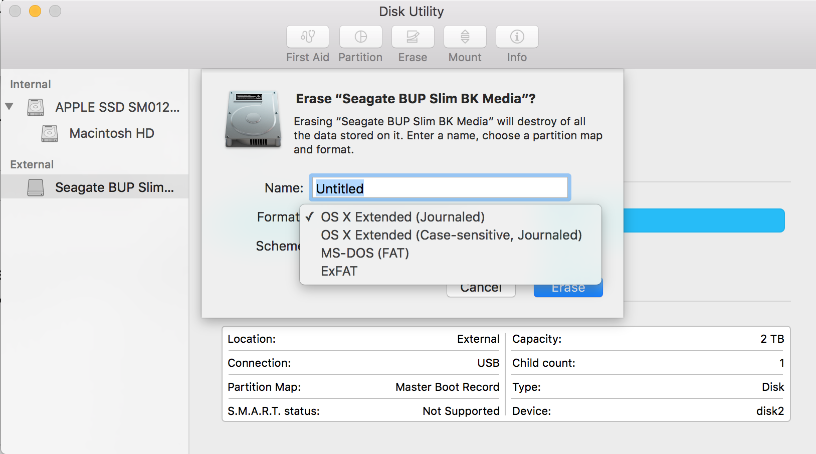The image size is (816, 454).
Task: Click the hard drive image in Erase dialog
Action: point(253,119)
